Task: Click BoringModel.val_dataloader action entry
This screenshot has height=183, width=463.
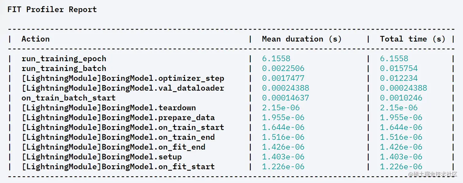Action: [123, 88]
